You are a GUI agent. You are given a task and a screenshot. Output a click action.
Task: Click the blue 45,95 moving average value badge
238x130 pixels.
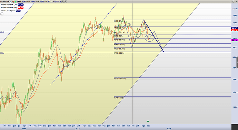click(x=21, y=5)
